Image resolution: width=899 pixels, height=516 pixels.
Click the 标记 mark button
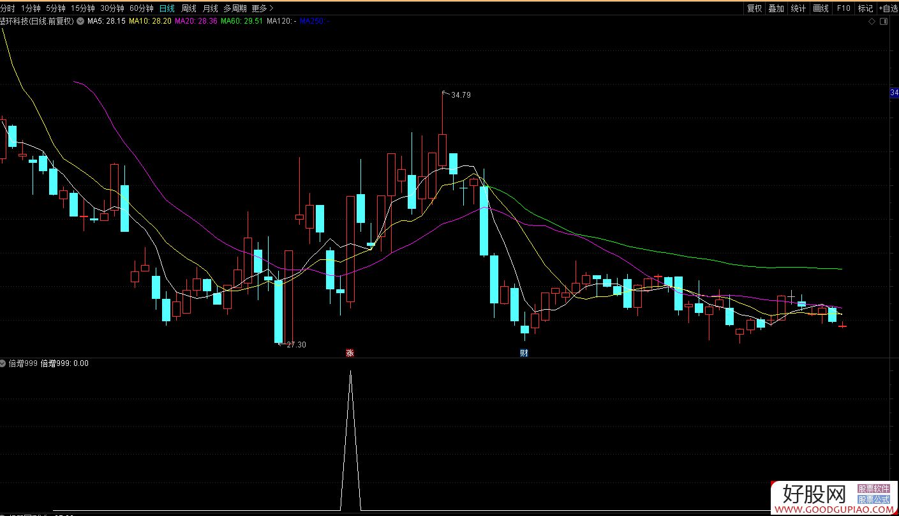(x=865, y=8)
